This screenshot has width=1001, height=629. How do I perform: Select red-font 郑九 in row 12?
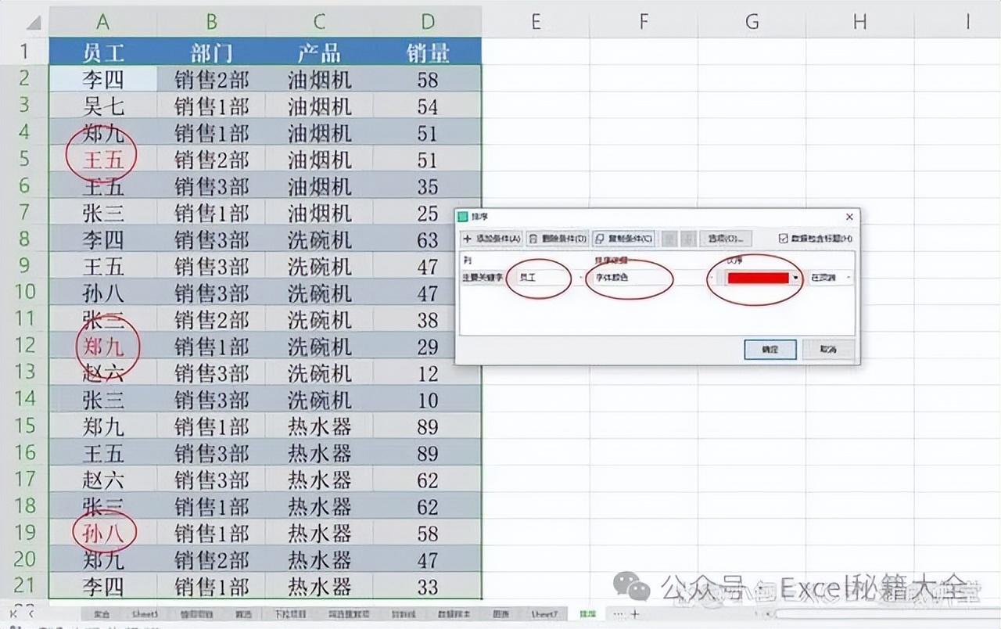tap(102, 346)
